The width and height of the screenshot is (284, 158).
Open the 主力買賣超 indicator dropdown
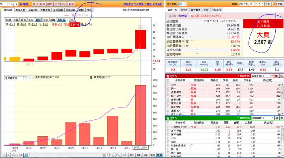25,78
